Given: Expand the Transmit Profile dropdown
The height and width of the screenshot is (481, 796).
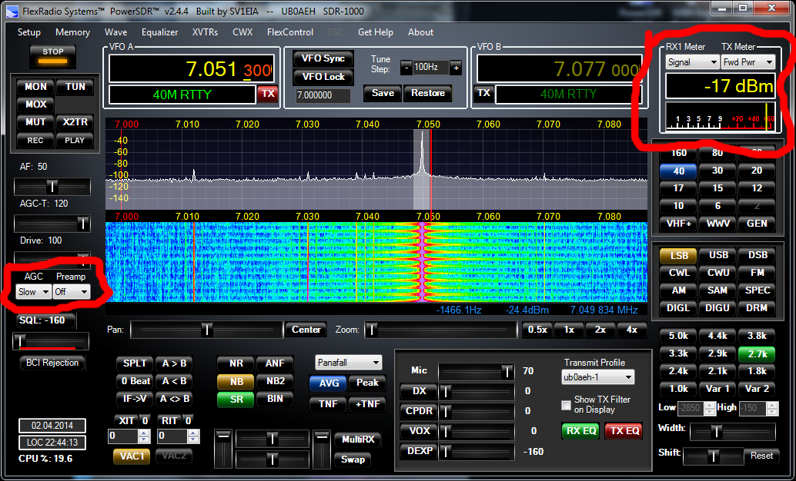Looking at the screenshot, I should (x=597, y=377).
